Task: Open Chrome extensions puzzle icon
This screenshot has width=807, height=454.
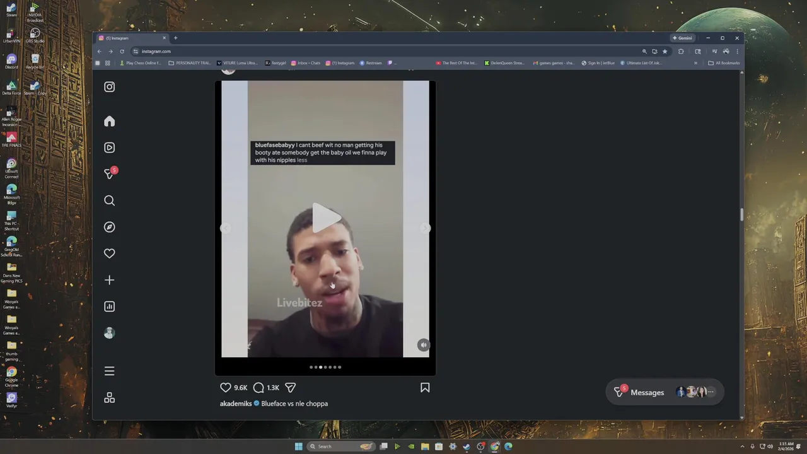Action: coord(681,51)
